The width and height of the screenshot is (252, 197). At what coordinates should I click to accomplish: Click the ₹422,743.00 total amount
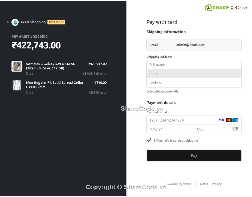(36, 45)
